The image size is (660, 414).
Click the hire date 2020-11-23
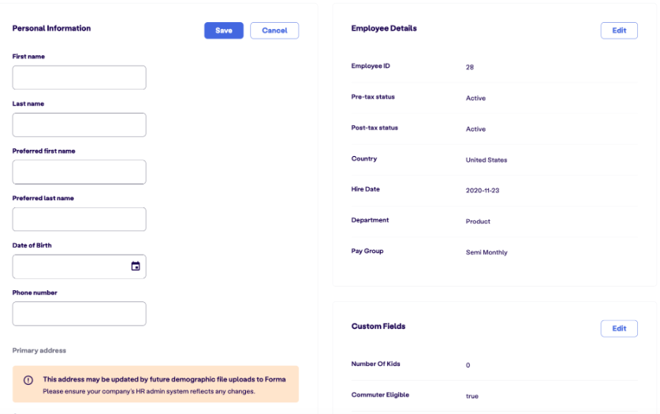coord(483,191)
